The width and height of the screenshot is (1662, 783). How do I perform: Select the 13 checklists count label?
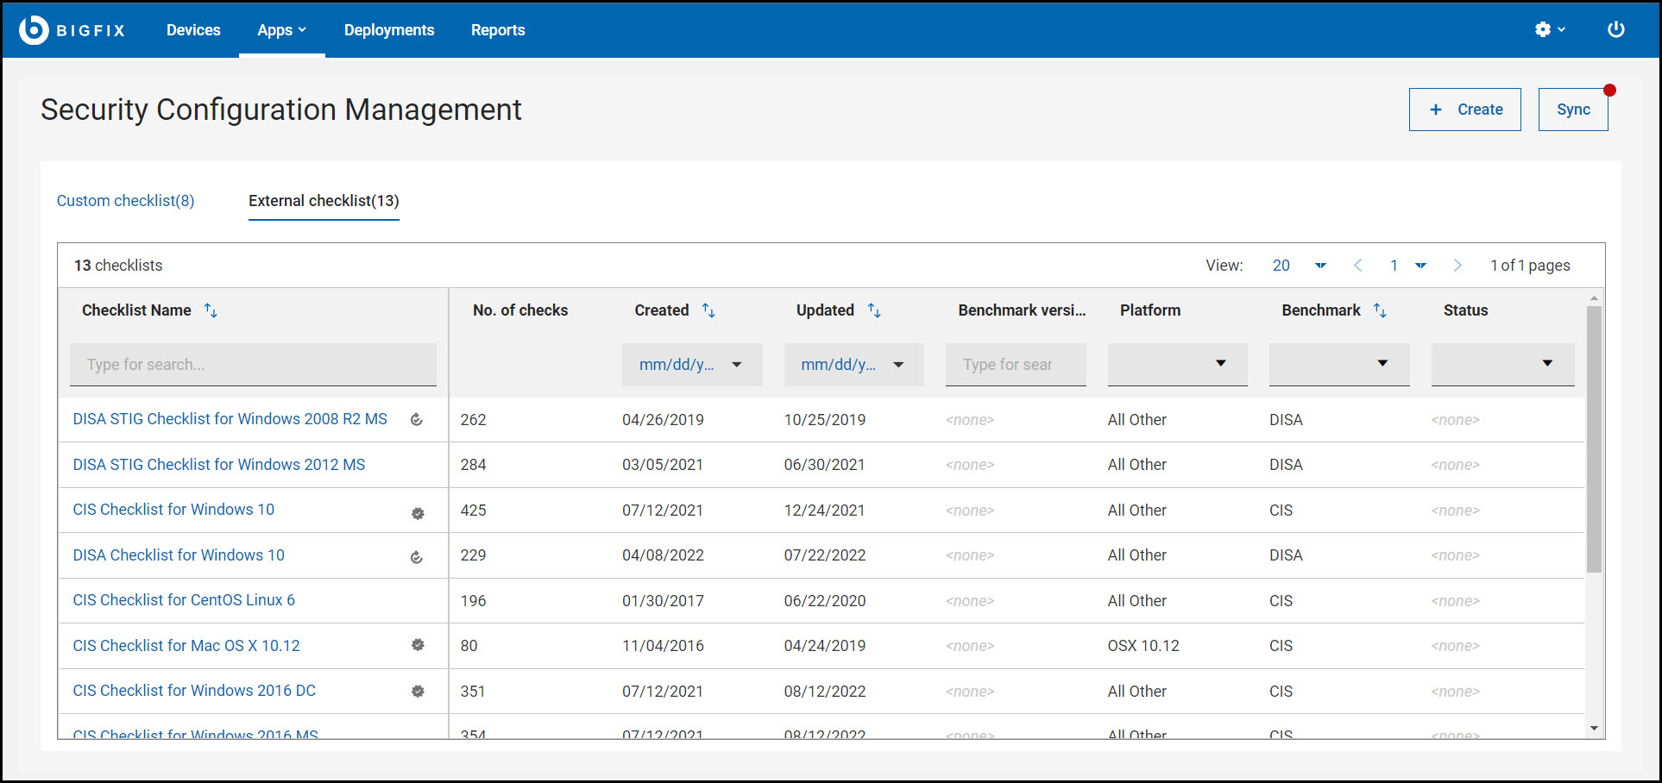(118, 266)
